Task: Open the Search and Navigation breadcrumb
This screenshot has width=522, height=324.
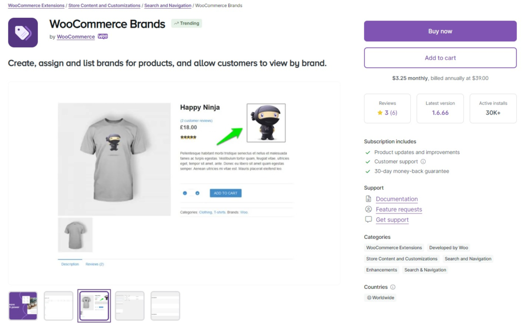Action: pyautogui.click(x=168, y=6)
